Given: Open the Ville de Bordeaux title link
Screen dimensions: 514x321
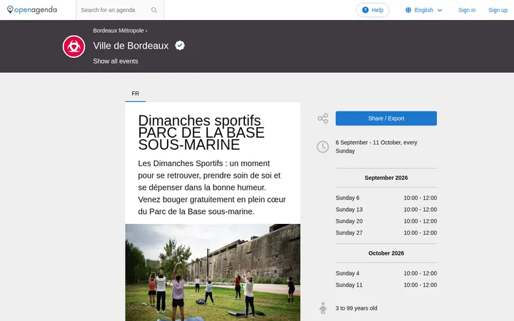Looking at the screenshot, I should pyautogui.click(x=131, y=46).
